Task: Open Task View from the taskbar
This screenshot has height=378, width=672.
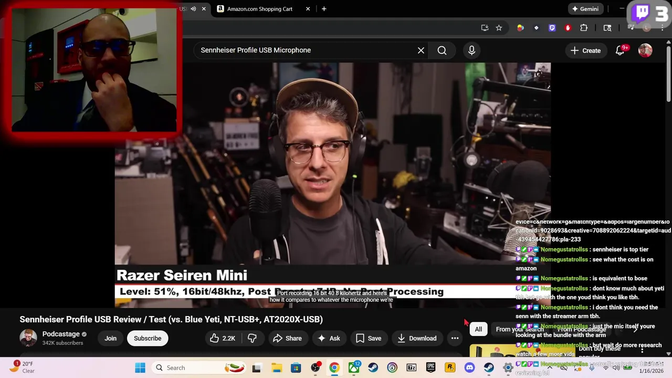Action: tap(256, 367)
